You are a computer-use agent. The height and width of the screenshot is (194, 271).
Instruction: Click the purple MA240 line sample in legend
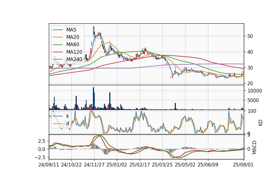point(58,59)
